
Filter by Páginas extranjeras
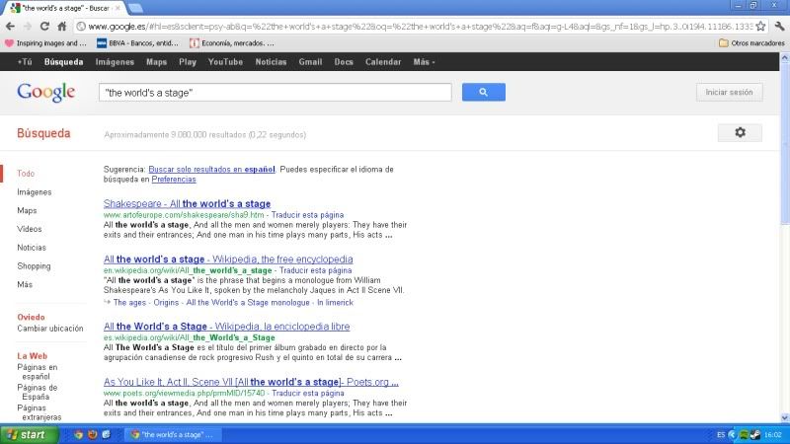point(39,412)
